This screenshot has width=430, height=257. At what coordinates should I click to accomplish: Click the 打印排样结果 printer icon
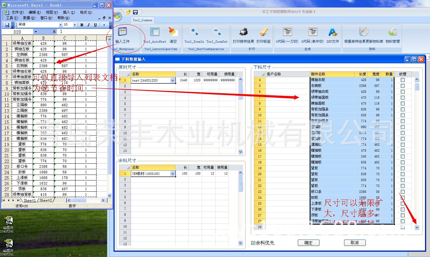pyautogui.click(x=243, y=32)
